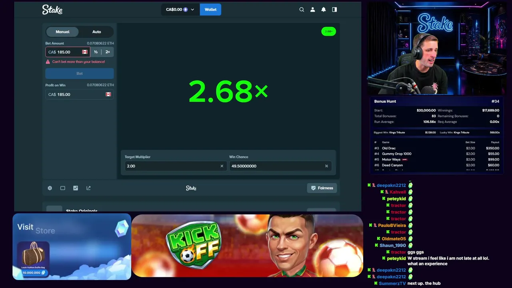The height and width of the screenshot is (288, 512).
Task: Click the warning triangle beside balance error
Action: pos(48,62)
